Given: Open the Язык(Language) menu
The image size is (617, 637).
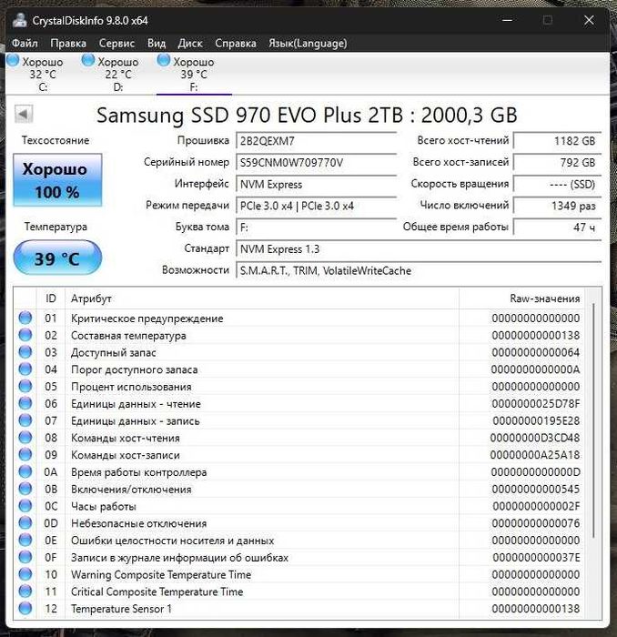Looking at the screenshot, I should [308, 43].
